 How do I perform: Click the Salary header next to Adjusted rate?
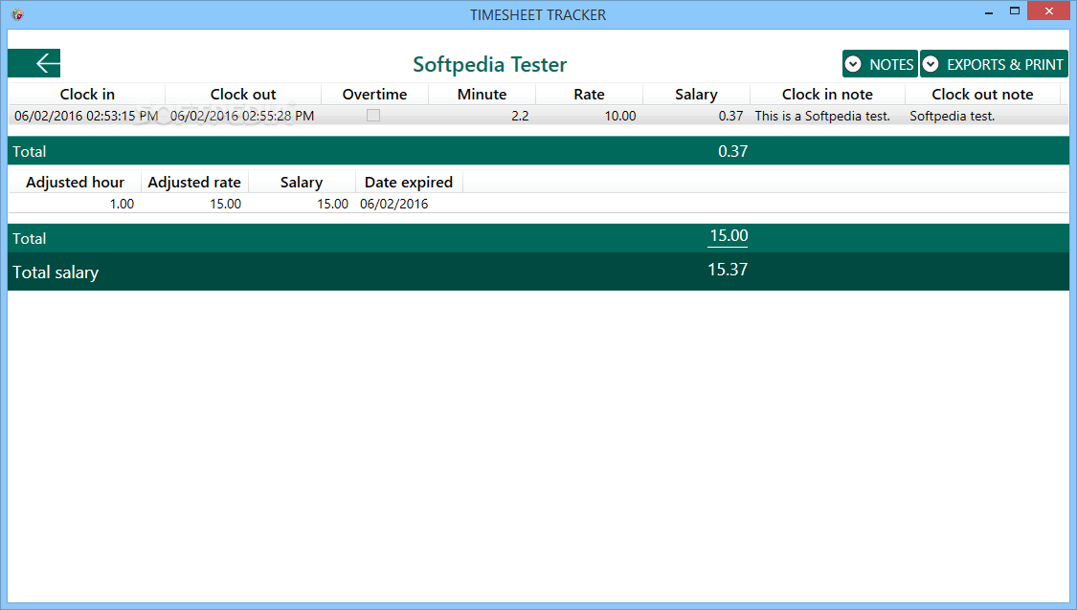click(x=302, y=182)
